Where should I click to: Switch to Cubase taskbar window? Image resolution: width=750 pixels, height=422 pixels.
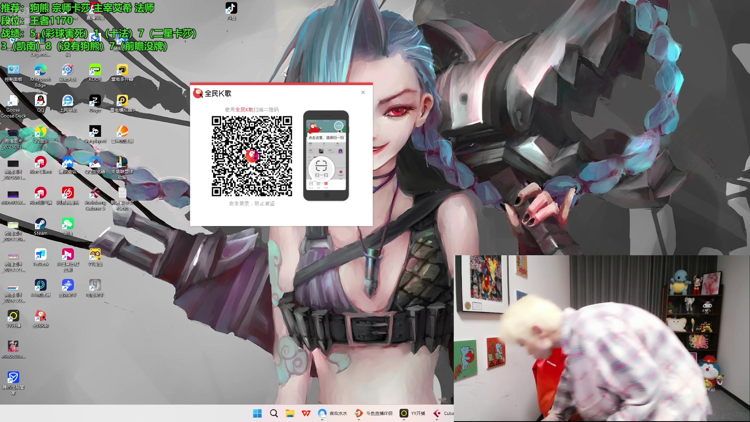click(x=443, y=413)
